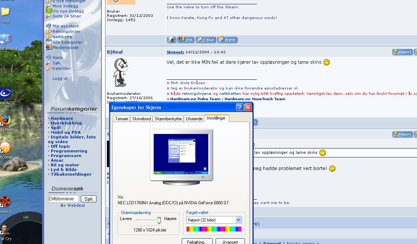Image resolution: width=417 pixels, height=244 pixels.
Task: Open Retningslinjer in sidebar
Action: [x=66, y=31]
